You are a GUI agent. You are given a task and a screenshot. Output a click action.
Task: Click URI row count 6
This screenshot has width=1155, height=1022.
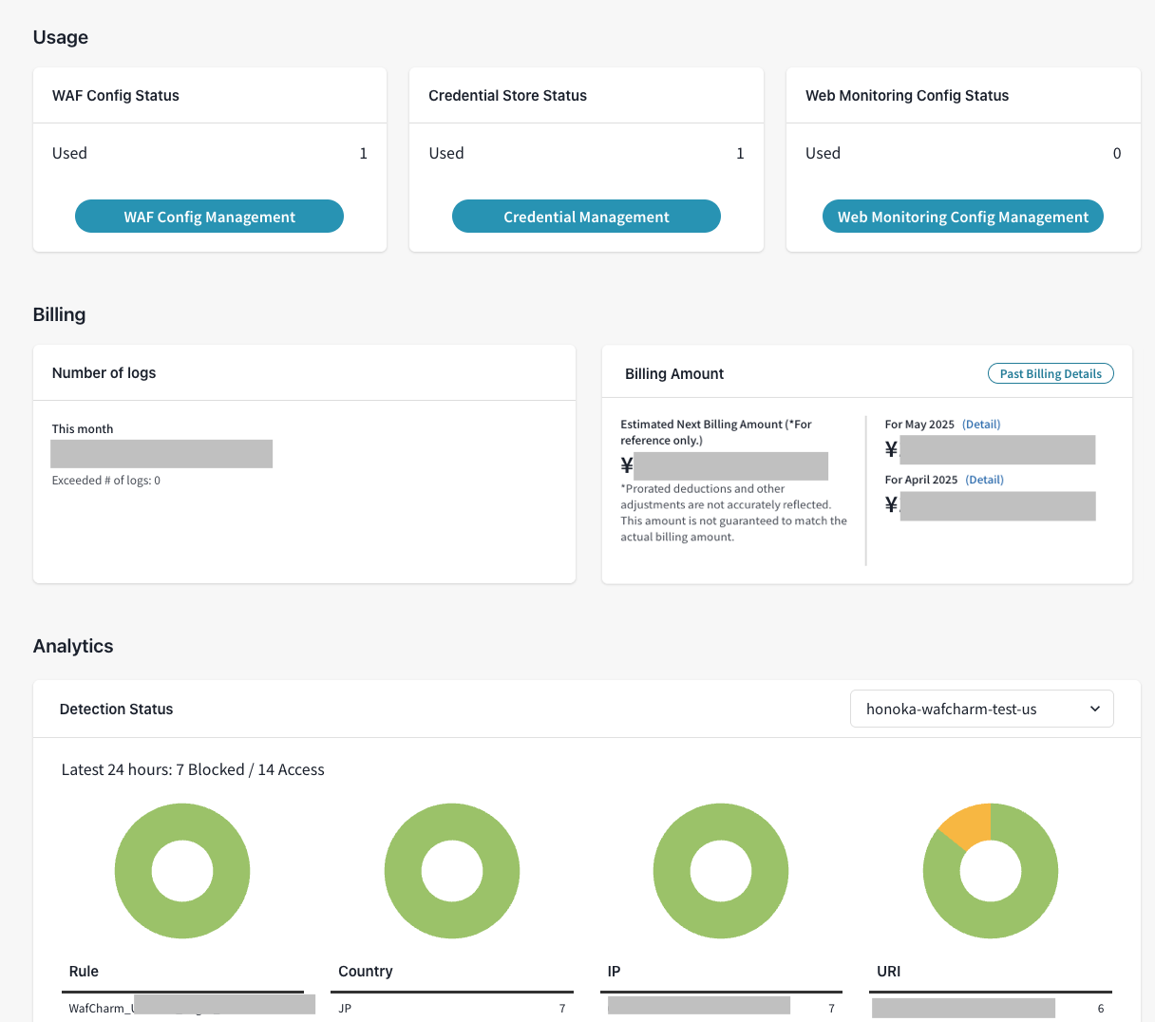(1101, 1009)
